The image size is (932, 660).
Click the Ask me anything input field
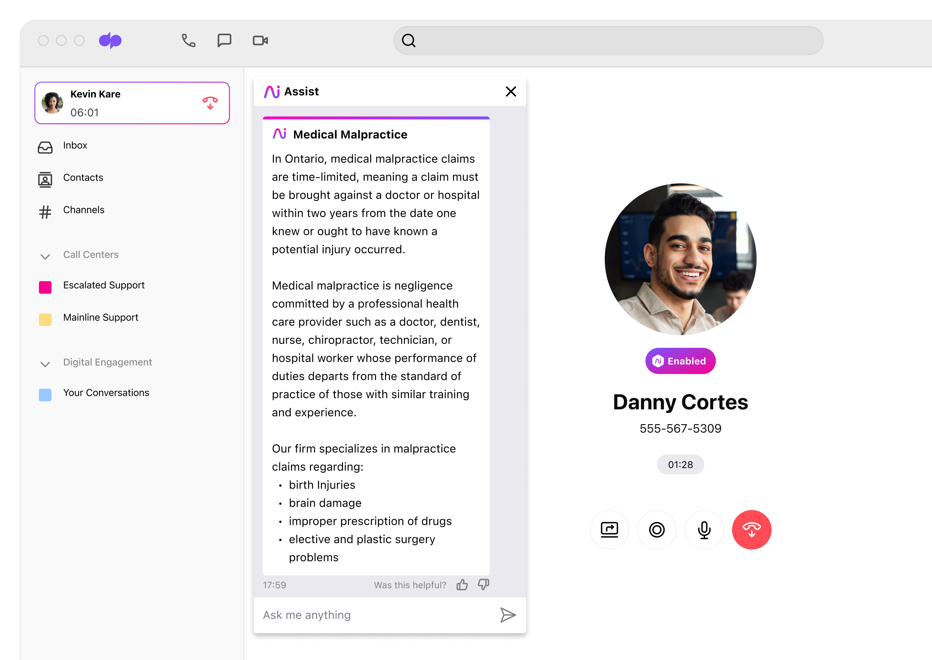click(366, 615)
